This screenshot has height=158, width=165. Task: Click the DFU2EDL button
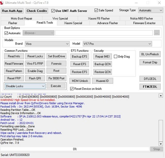pyautogui.click(x=150, y=79)
